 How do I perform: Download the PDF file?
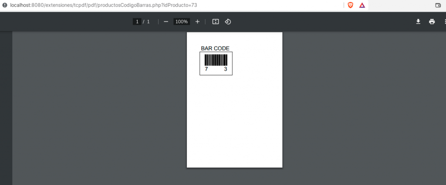tap(418, 22)
